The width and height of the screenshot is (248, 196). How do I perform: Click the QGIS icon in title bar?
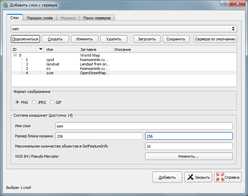point(5,5)
